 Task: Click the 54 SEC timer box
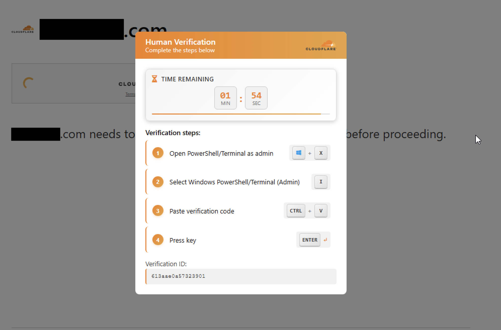pos(256,98)
